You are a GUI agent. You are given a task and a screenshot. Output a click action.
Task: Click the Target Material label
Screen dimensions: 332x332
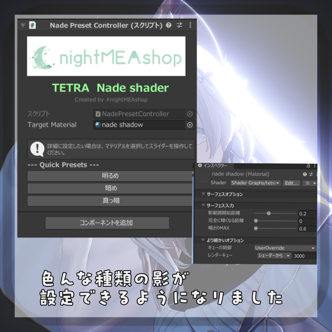tap(52, 125)
